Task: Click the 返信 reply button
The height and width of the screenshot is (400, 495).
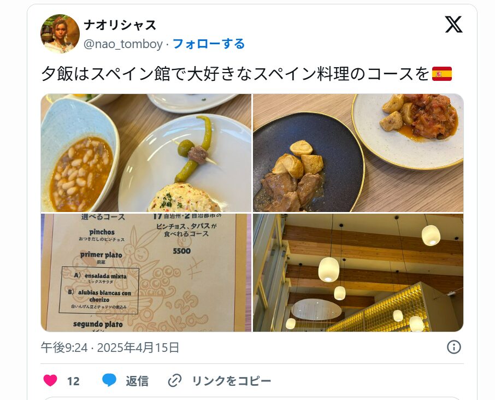Action: click(x=137, y=381)
